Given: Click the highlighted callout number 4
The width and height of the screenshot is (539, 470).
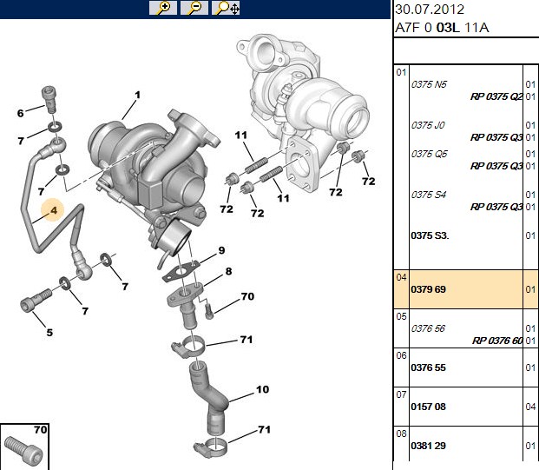Looking at the screenshot, I should coord(53,210).
